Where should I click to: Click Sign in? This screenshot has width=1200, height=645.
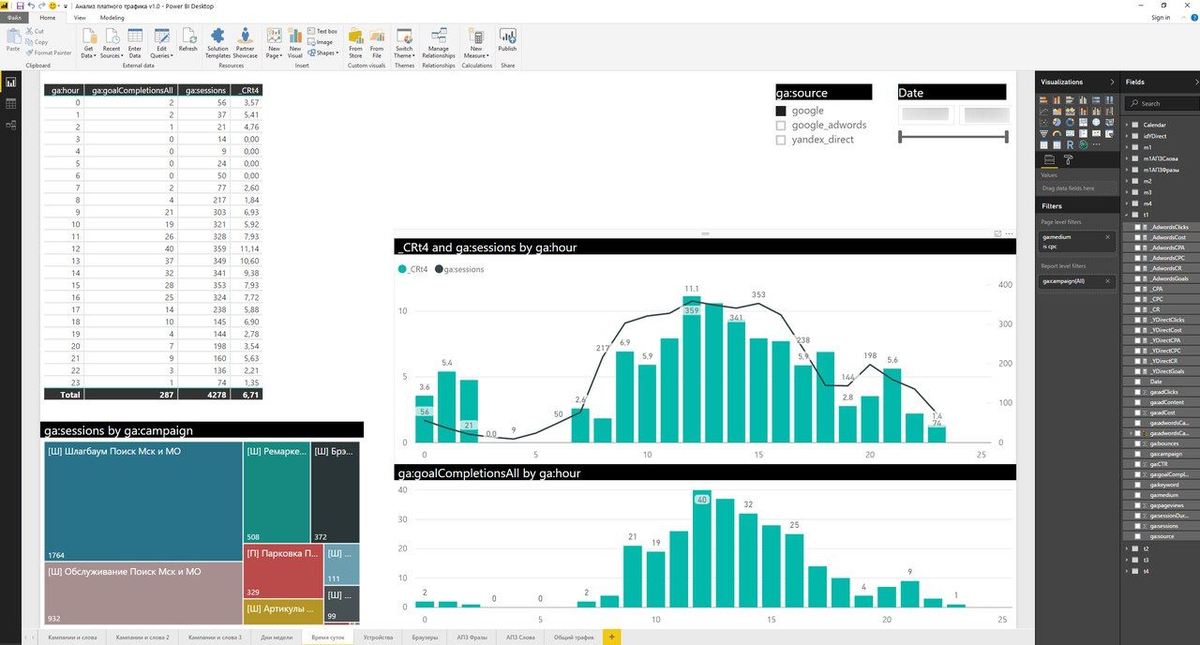[x=1161, y=18]
